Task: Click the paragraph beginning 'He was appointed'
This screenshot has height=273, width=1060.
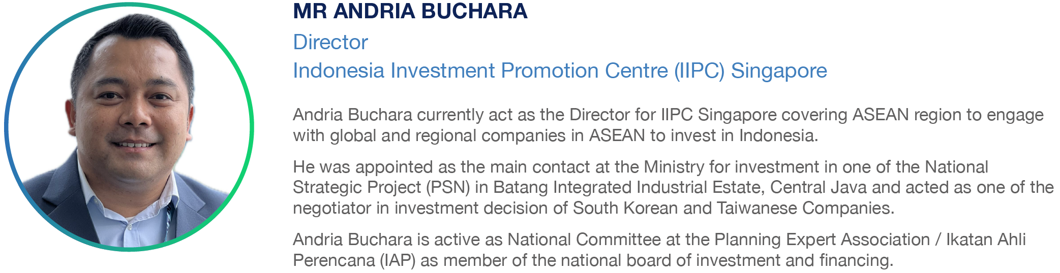Action: (x=673, y=187)
